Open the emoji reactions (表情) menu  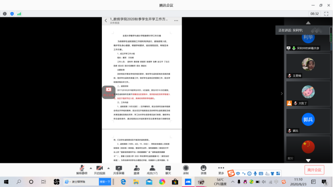pos(203,169)
